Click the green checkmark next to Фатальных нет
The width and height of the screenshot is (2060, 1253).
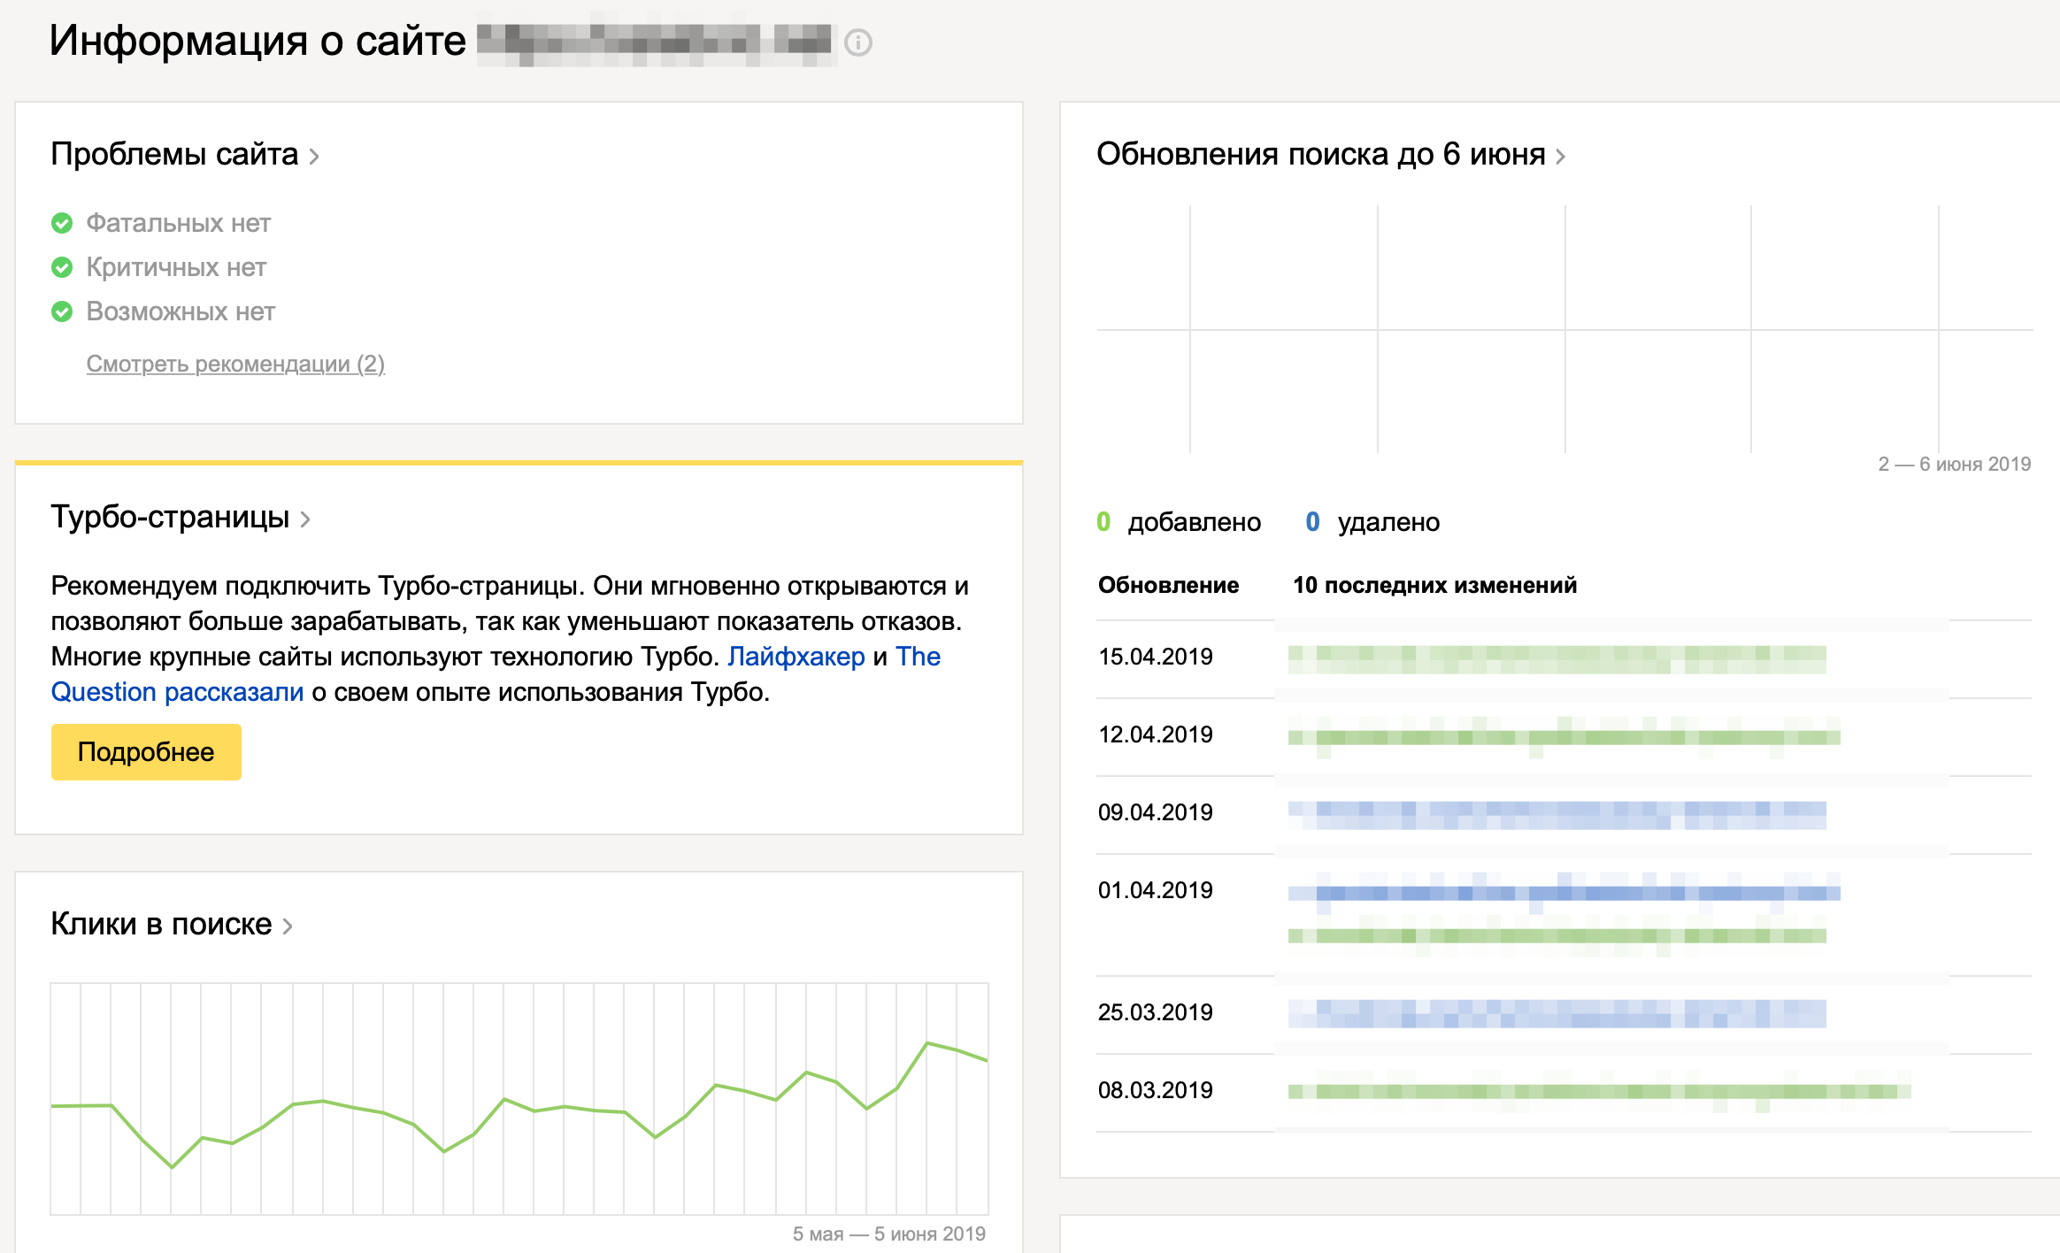point(62,223)
